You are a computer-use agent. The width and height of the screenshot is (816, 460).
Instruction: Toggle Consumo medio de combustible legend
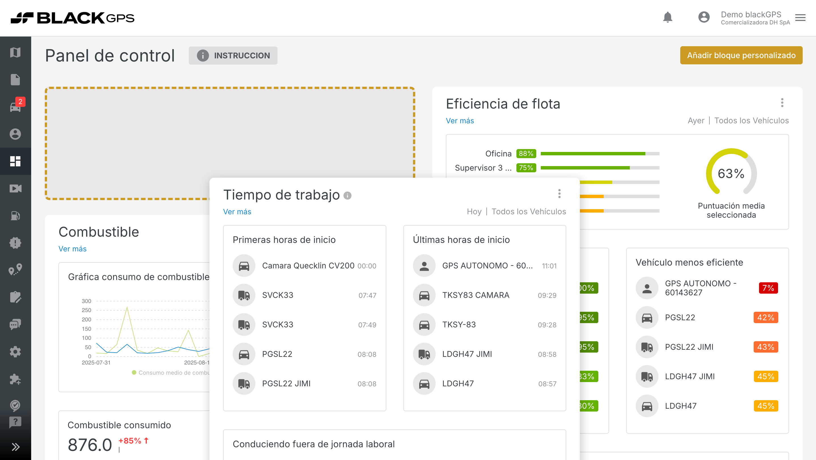pyautogui.click(x=170, y=372)
